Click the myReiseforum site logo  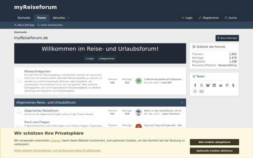(35, 7)
